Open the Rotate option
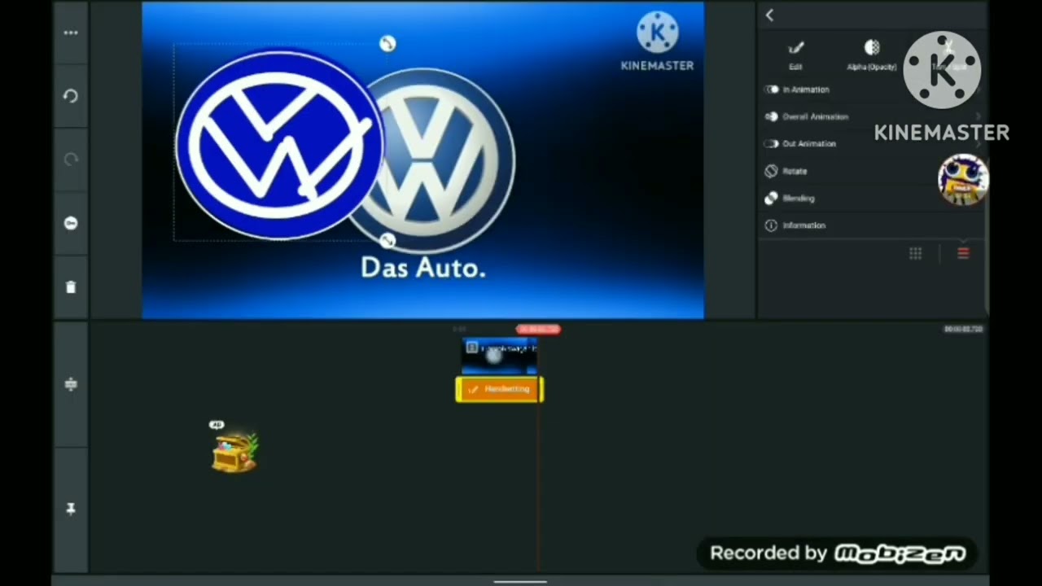This screenshot has width=1042, height=586. click(873, 171)
